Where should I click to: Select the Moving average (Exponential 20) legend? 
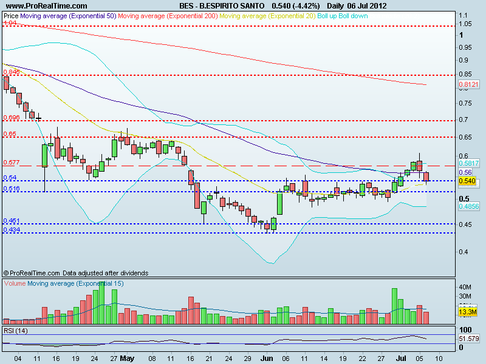click(x=267, y=16)
